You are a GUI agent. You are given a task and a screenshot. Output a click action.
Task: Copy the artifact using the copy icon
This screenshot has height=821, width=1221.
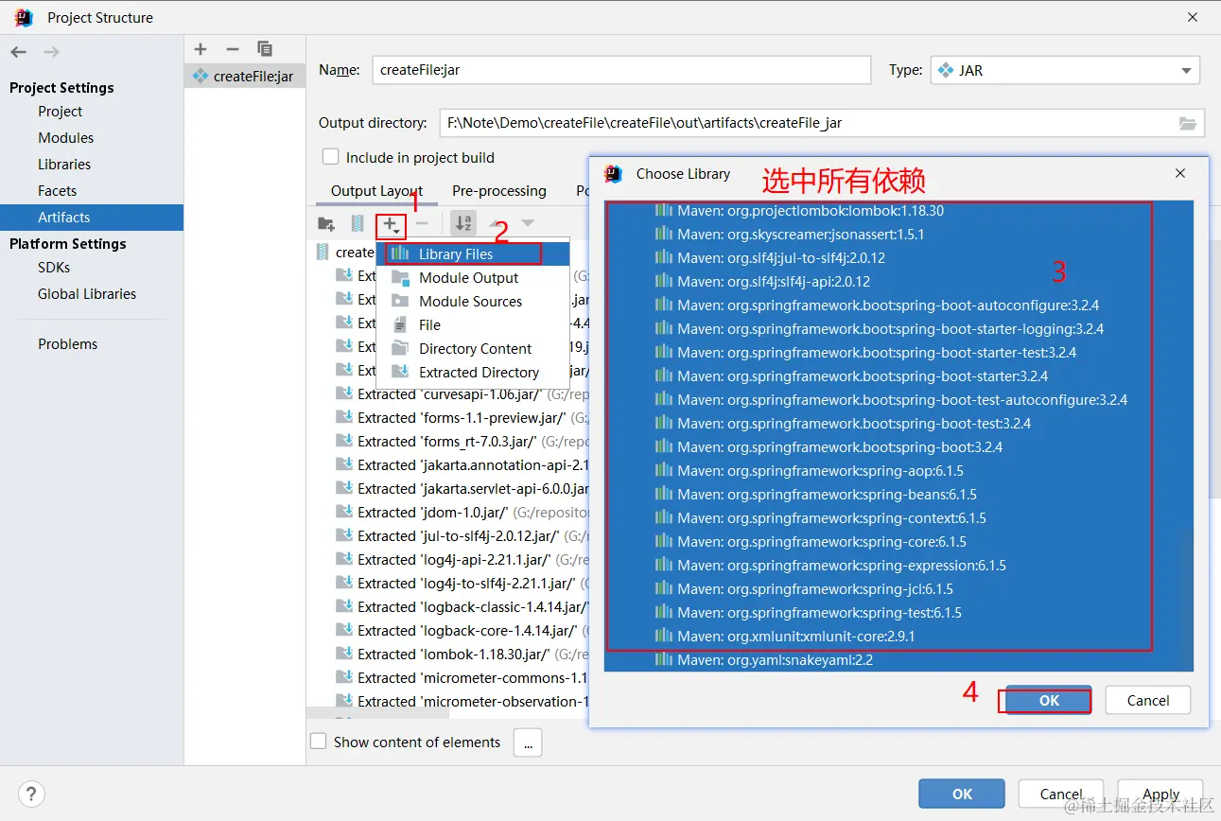pos(265,49)
